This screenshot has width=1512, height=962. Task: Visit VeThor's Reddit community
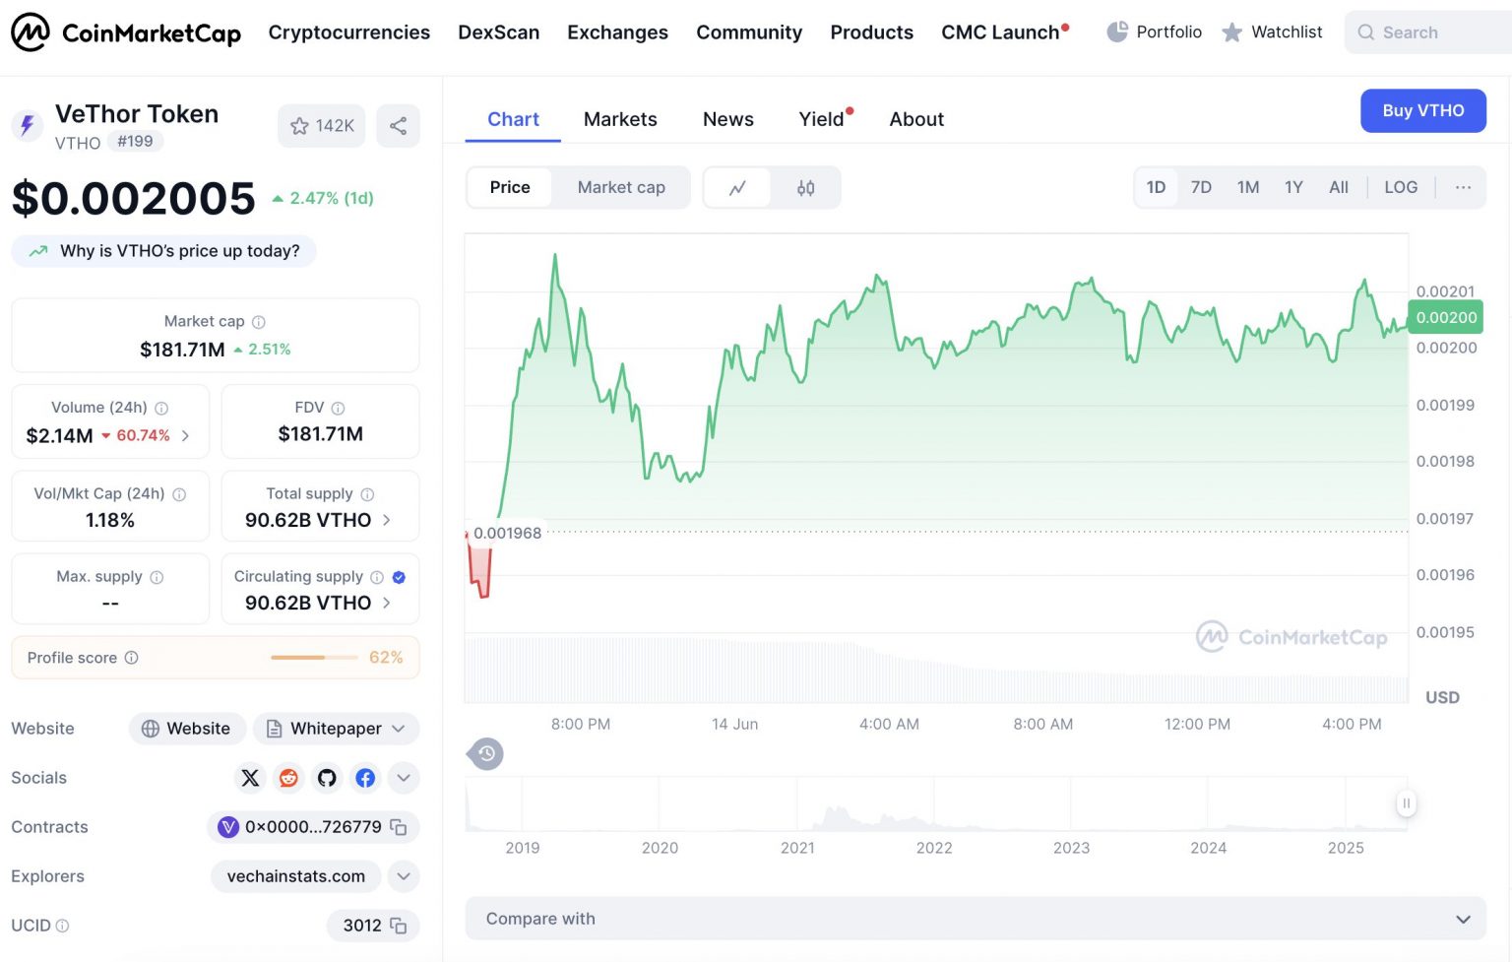point(287,778)
